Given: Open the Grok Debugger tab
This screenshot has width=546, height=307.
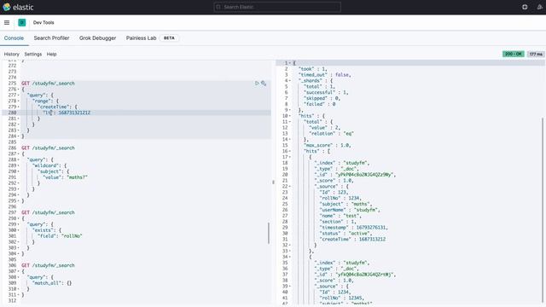Looking at the screenshot, I should [97, 38].
